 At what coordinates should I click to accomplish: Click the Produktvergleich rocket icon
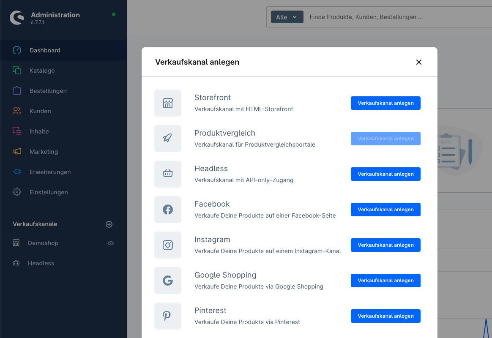tap(168, 139)
